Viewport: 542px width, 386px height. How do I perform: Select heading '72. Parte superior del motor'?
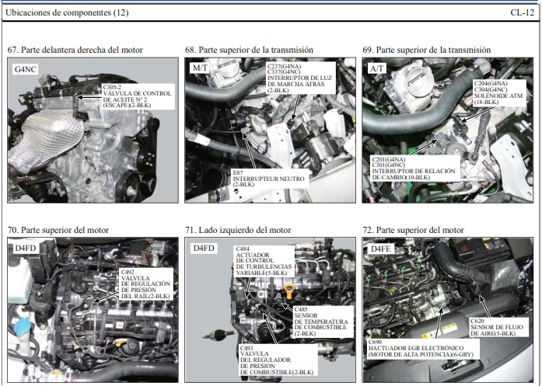414,230
